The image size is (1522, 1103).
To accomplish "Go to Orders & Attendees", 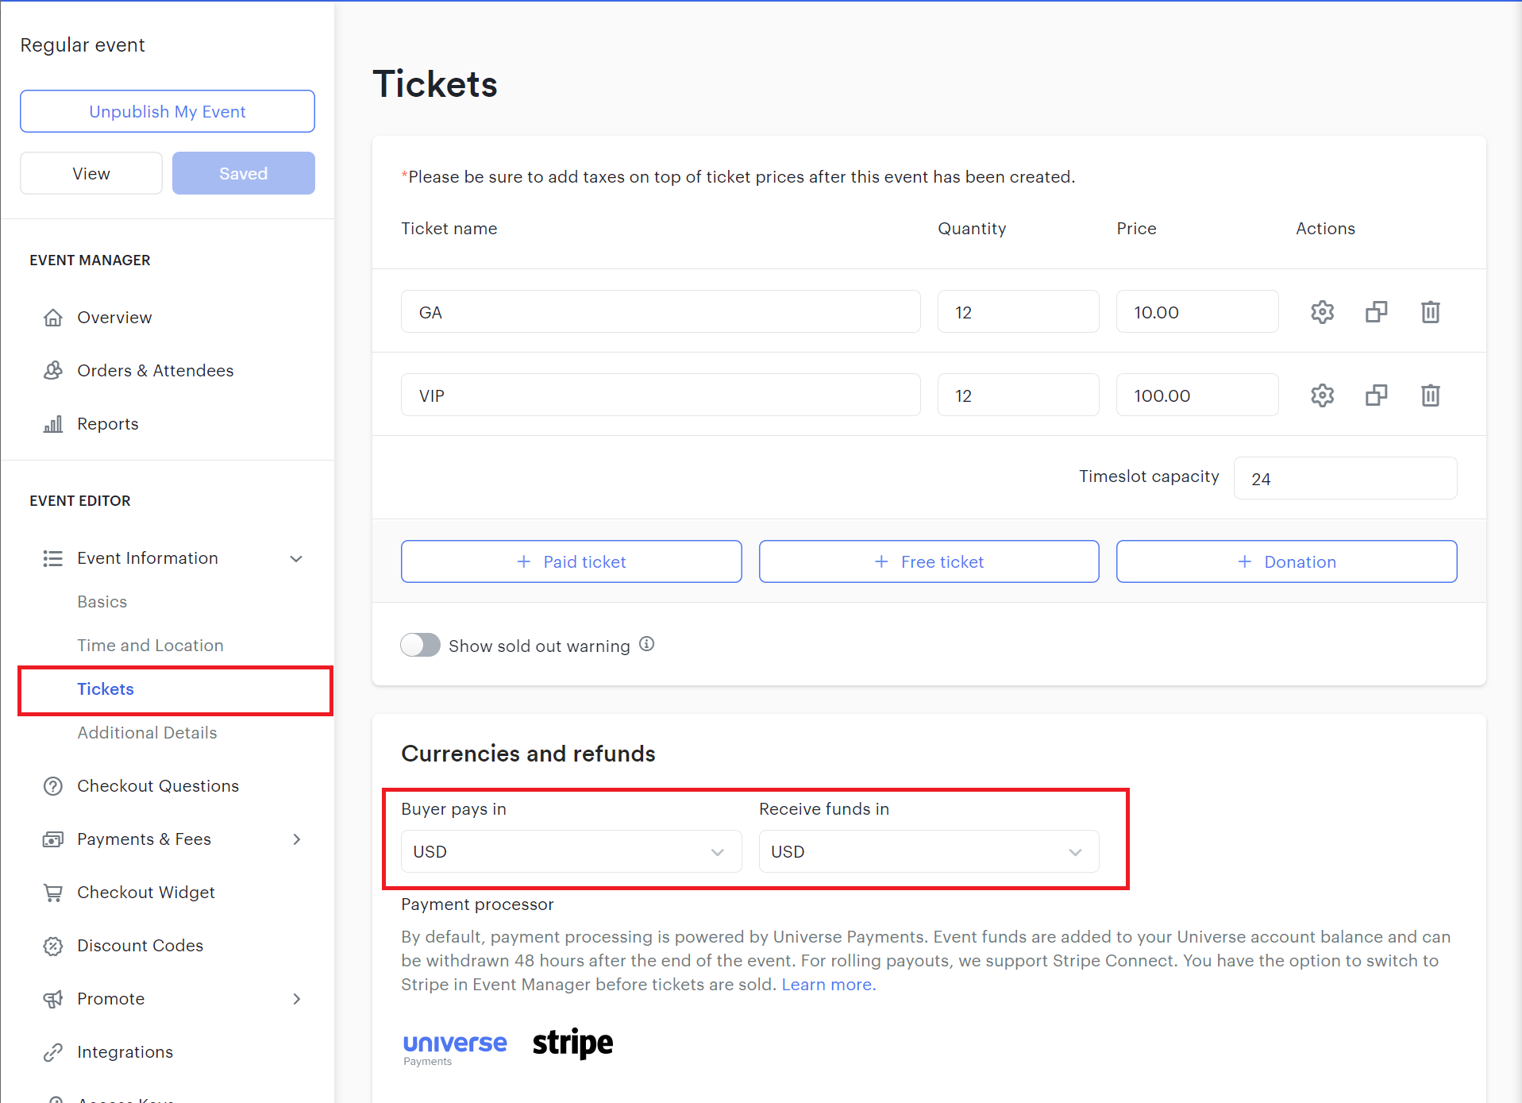I will [155, 371].
